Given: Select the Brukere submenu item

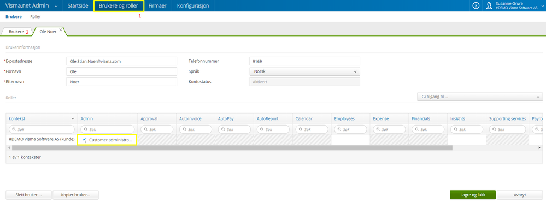Looking at the screenshot, I should pyautogui.click(x=14, y=17).
